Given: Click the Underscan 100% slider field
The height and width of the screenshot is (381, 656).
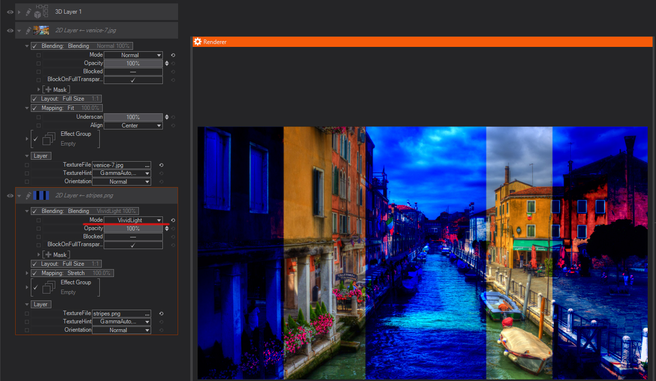Looking at the screenshot, I should tap(133, 117).
